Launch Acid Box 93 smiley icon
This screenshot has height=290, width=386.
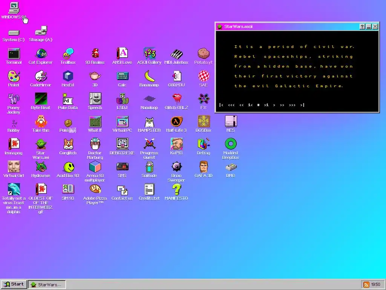[x=68, y=170]
